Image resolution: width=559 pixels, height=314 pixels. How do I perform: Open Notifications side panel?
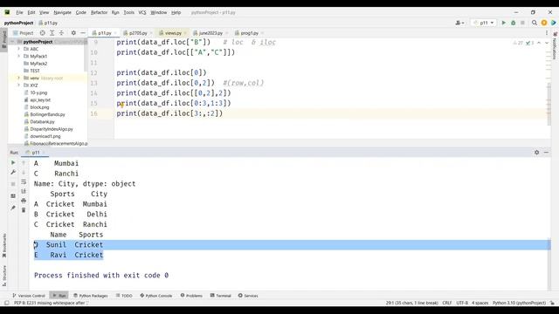pos(555,46)
